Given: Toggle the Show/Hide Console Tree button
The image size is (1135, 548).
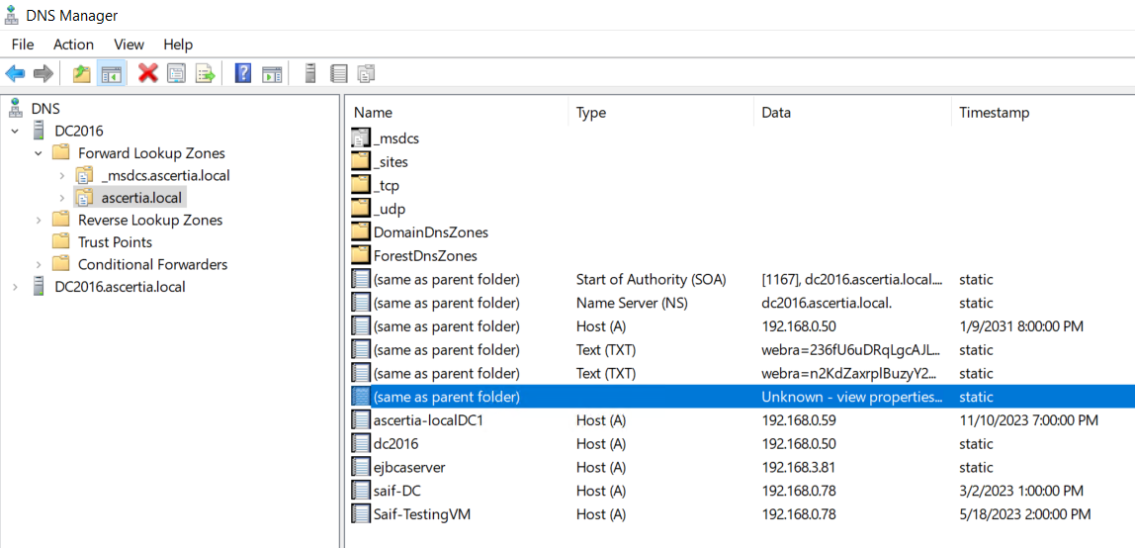Looking at the screenshot, I should tap(111, 73).
